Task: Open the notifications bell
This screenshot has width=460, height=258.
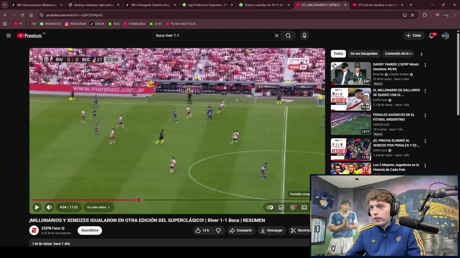Action: [x=432, y=35]
